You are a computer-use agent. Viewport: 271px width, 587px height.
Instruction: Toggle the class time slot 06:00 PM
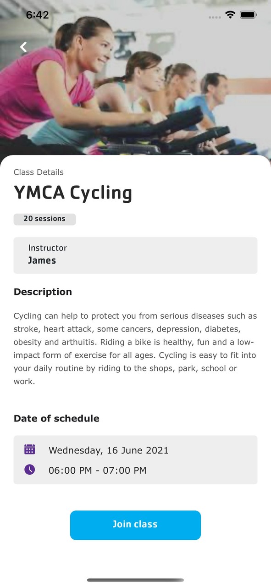tap(97, 470)
